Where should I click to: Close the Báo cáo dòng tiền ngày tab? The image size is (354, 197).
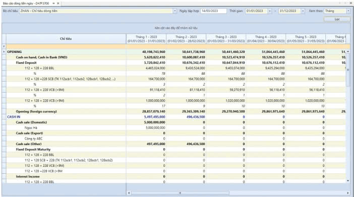pyautogui.click(x=58, y=4)
